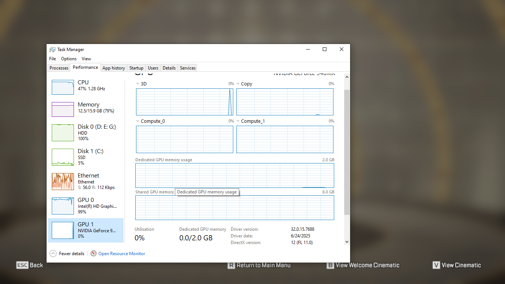The width and height of the screenshot is (505, 284).
Task: Change the Compute_0 graph engine dropdown
Action: (x=138, y=121)
